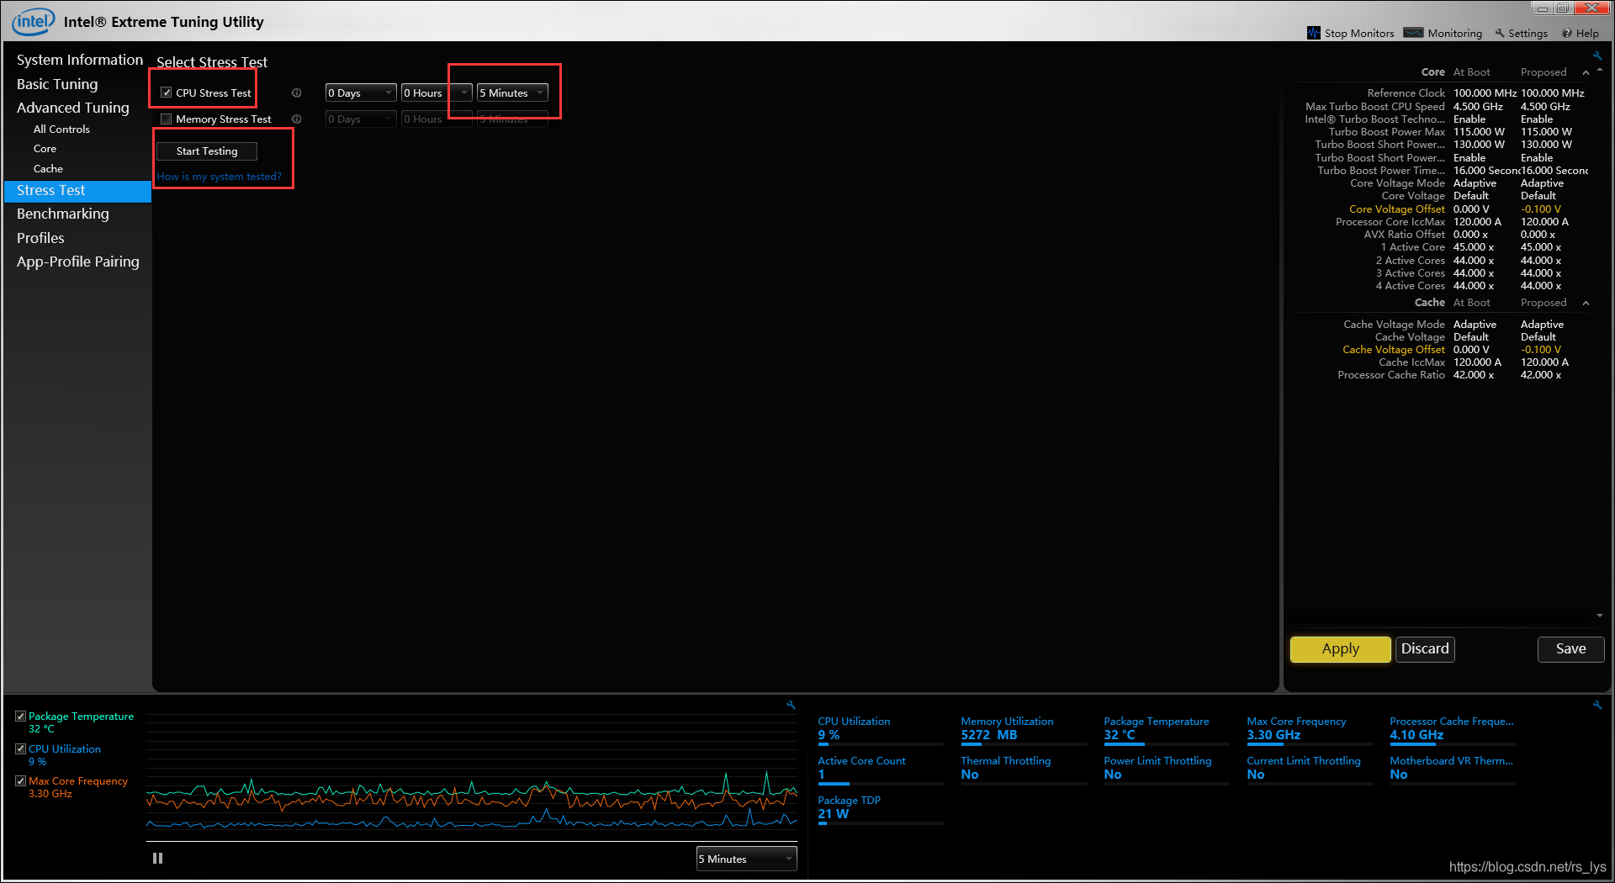
Task: Tick the Memory Stress Test checkbox
Action: click(x=167, y=119)
